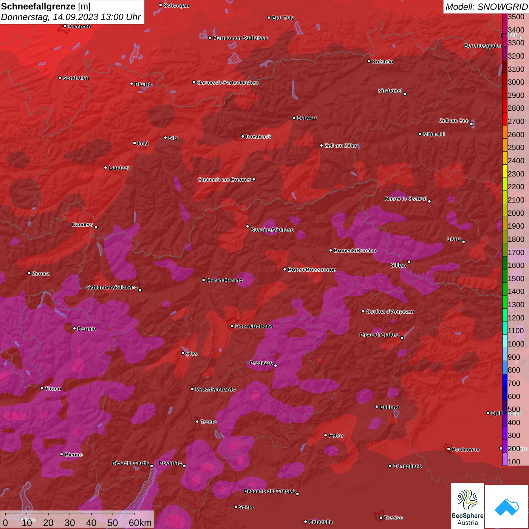Select the Brixen/Bressanone label
The image size is (529, 529).
tap(312, 269)
